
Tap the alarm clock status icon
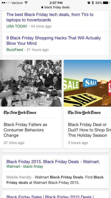point(89,3)
